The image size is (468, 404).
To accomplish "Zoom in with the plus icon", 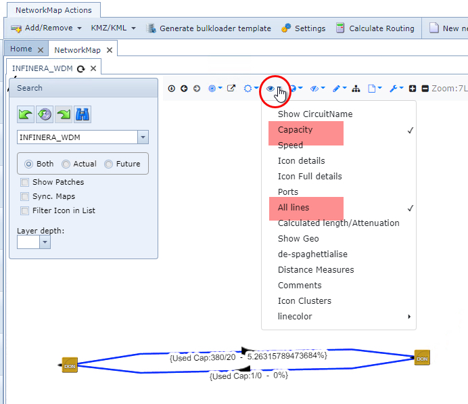I will click(x=413, y=88).
